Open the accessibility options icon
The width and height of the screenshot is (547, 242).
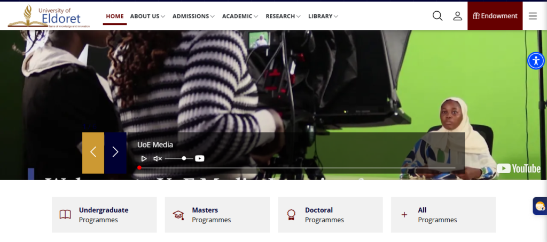click(536, 61)
